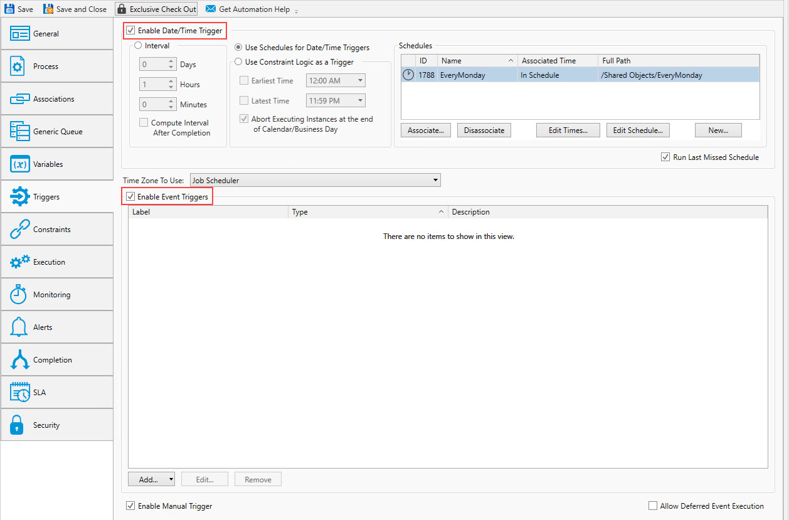
Task: Switch to the Security tab
Action: (x=56, y=425)
